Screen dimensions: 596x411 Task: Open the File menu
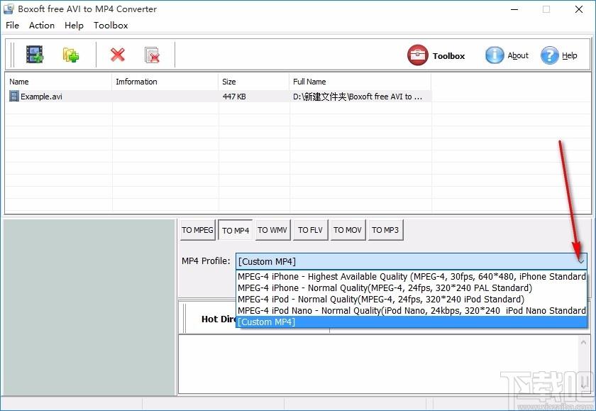click(12, 26)
